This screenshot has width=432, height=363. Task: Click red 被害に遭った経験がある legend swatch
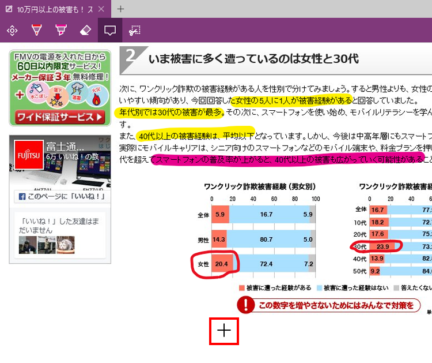(x=241, y=287)
